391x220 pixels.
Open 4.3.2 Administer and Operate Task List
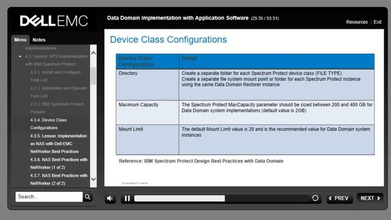(59, 92)
